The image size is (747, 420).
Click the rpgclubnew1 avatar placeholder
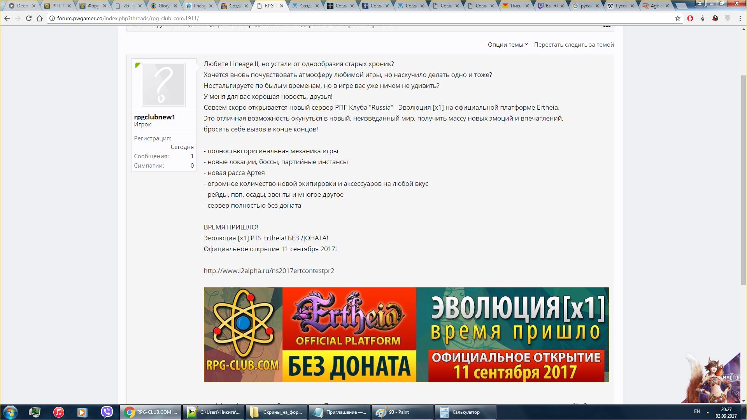[x=164, y=85]
